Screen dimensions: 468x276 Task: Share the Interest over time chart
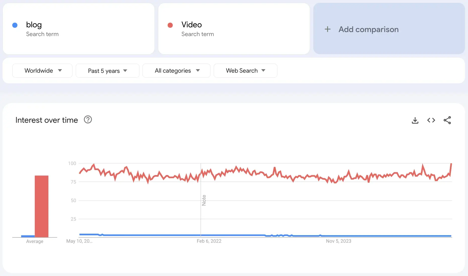tap(447, 120)
